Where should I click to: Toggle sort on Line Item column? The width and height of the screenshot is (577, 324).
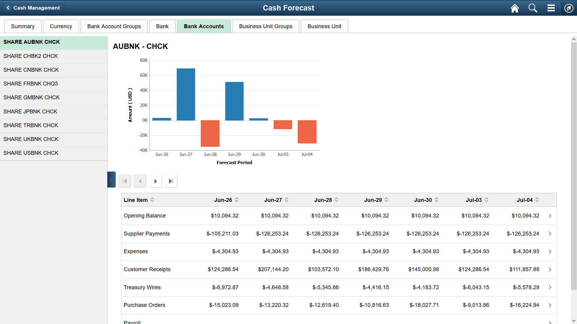153,200
